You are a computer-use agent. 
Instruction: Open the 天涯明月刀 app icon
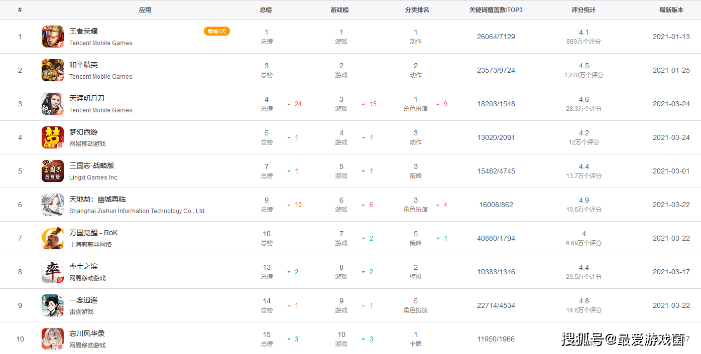(53, 104)
